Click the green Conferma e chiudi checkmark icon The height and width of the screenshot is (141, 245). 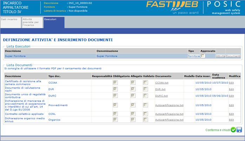click(233, 129)
